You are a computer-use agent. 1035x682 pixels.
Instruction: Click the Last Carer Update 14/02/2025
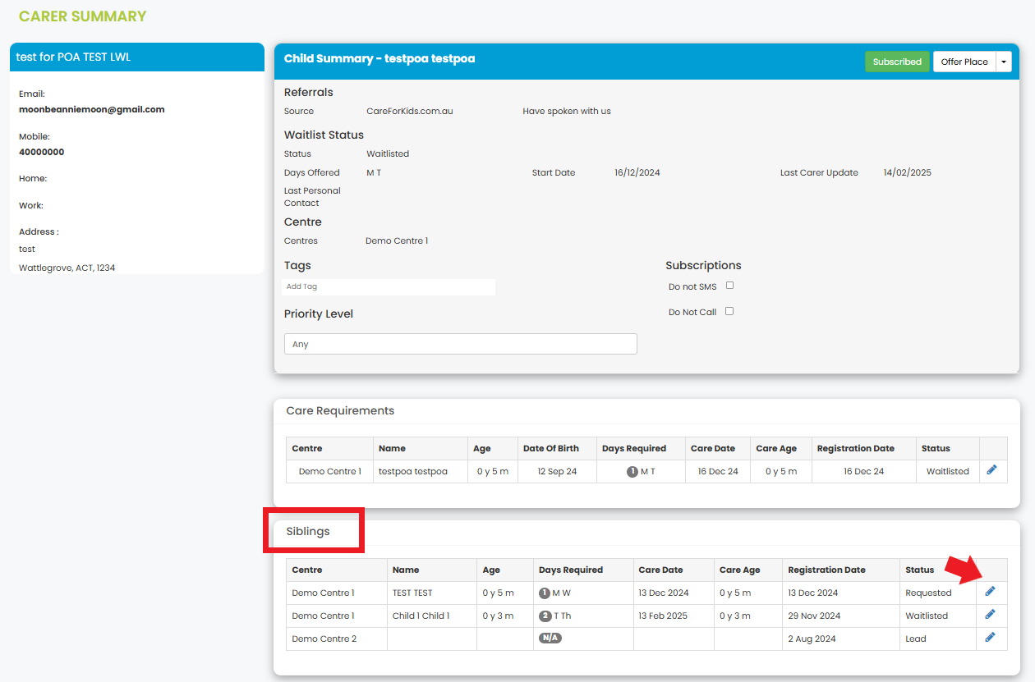click(x=908, y=172)
